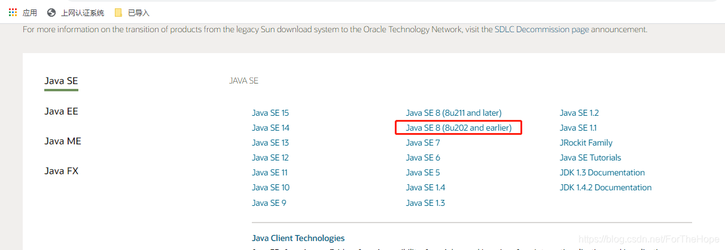This screenshot has width=725, height=250.
Task: Select the Java SE category tab
Action: pyautogui.click(x=61, y=81)
